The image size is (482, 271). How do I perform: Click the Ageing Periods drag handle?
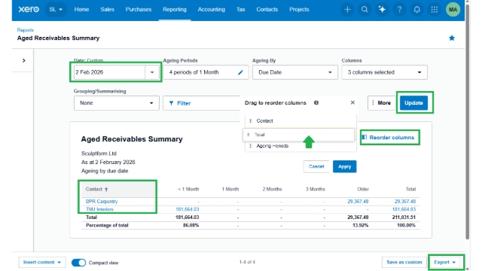click(x=251, y=145)
